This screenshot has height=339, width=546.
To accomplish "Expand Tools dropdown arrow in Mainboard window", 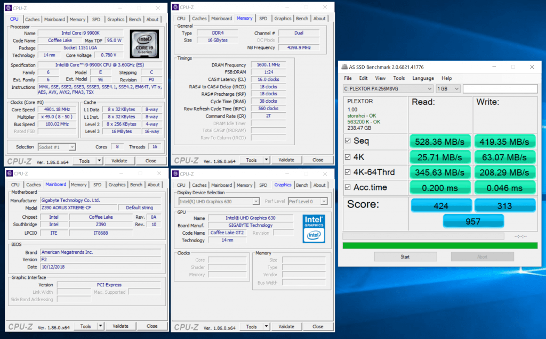I will [100, 326].
